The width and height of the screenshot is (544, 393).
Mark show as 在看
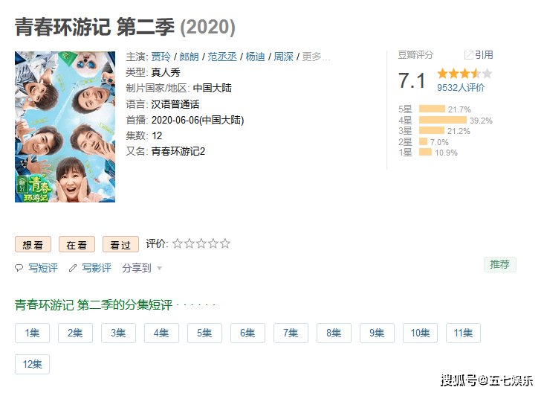click(77, 244)
